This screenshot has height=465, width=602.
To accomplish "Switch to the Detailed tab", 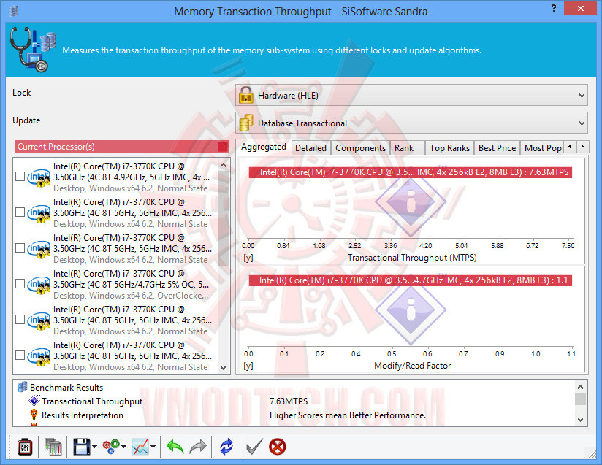I will coord(311,148).
